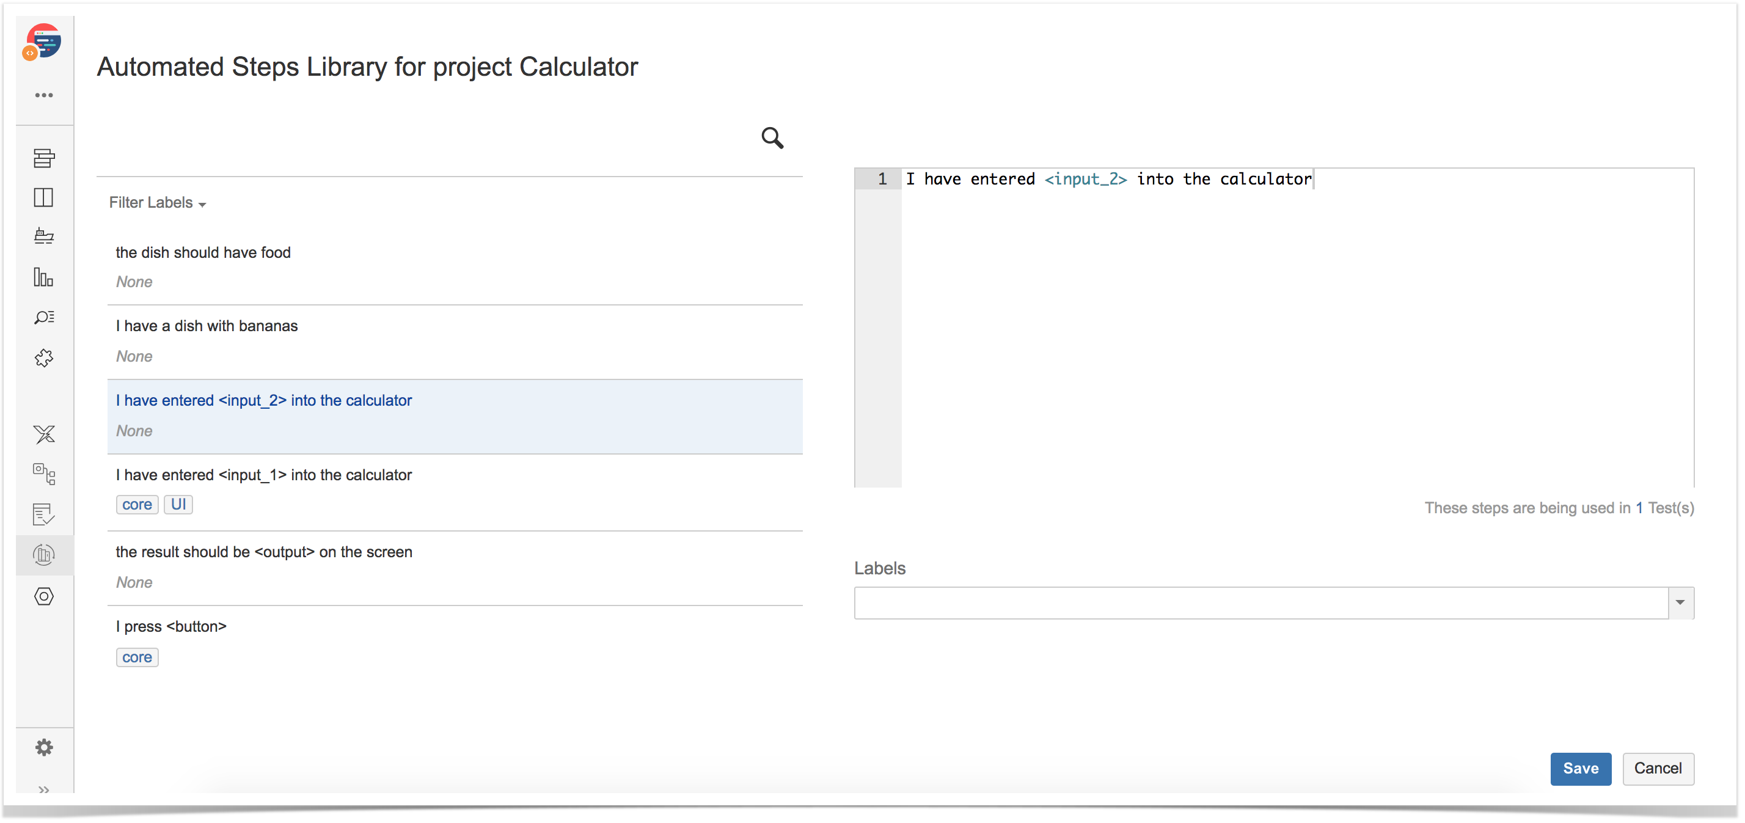Select step 'I press <button>'
The height and width of the screenshot is (823, 1745).
coord(455,643)
